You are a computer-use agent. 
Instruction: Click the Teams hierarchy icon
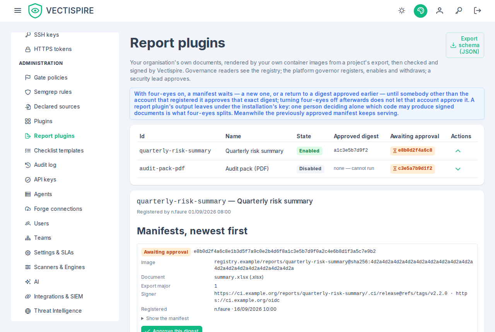pyautogui.click(x=28, y=238)
